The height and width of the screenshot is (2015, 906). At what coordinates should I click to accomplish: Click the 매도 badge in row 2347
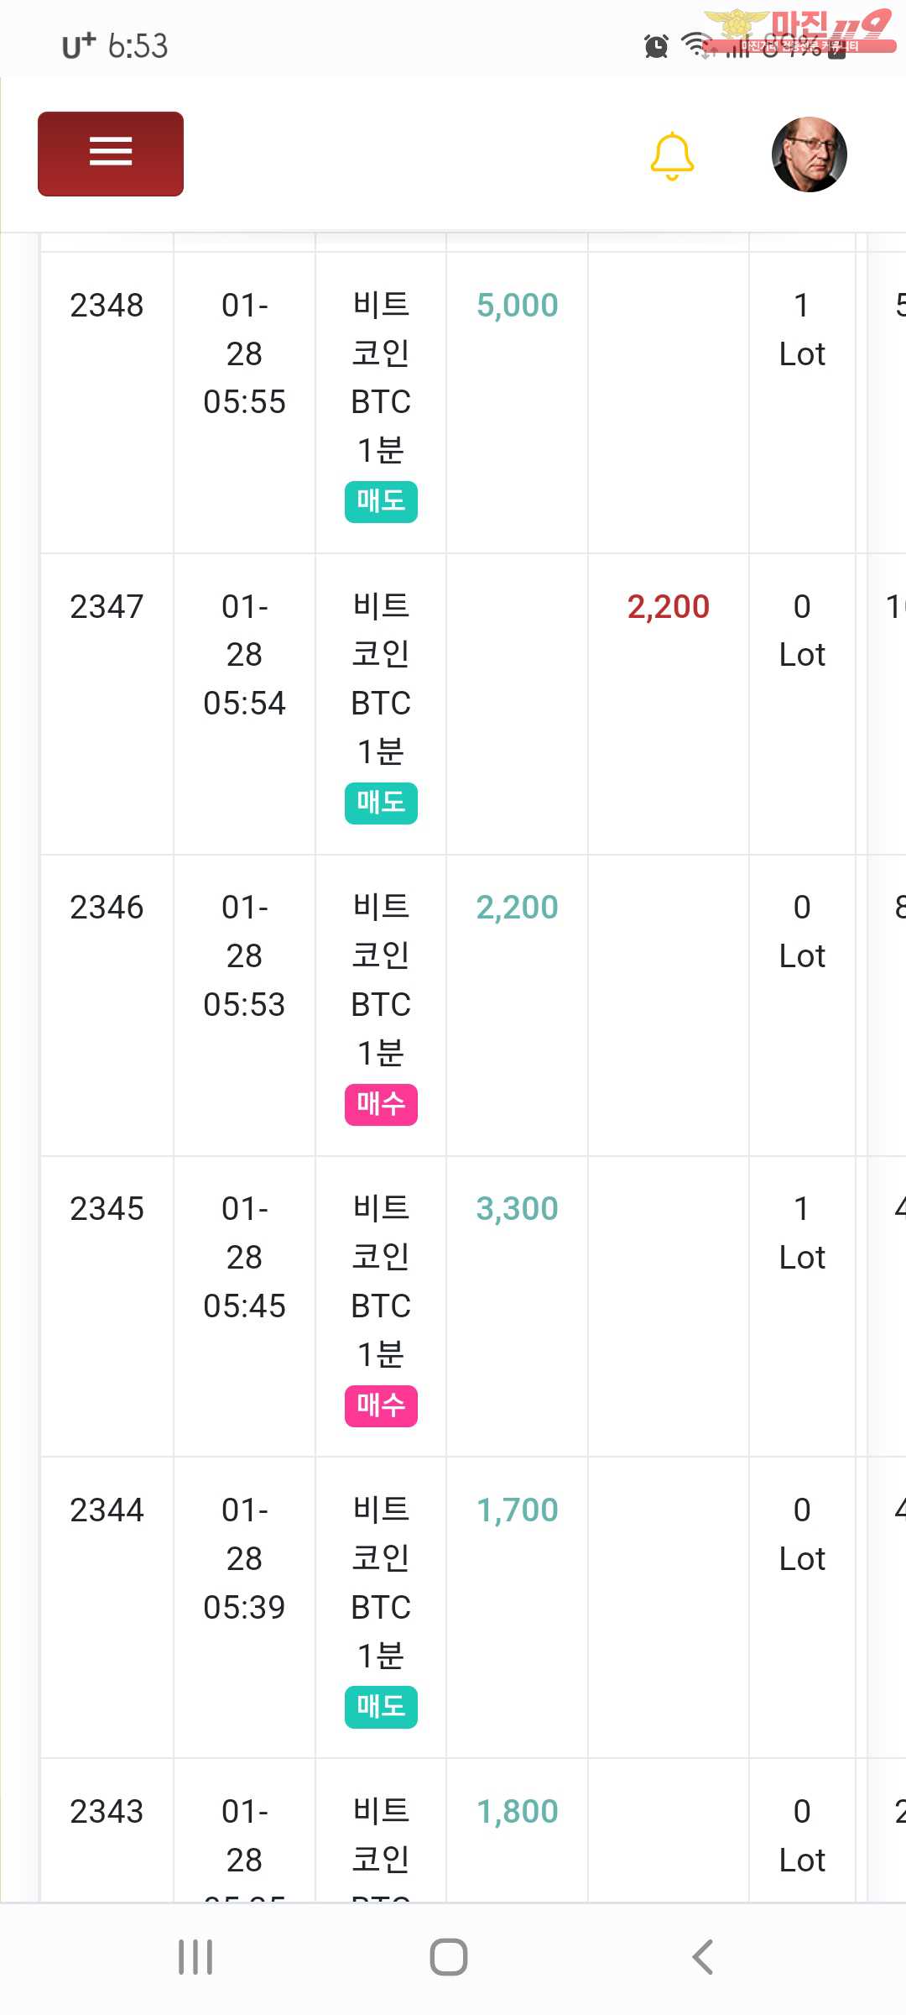[x=381, y=803]
